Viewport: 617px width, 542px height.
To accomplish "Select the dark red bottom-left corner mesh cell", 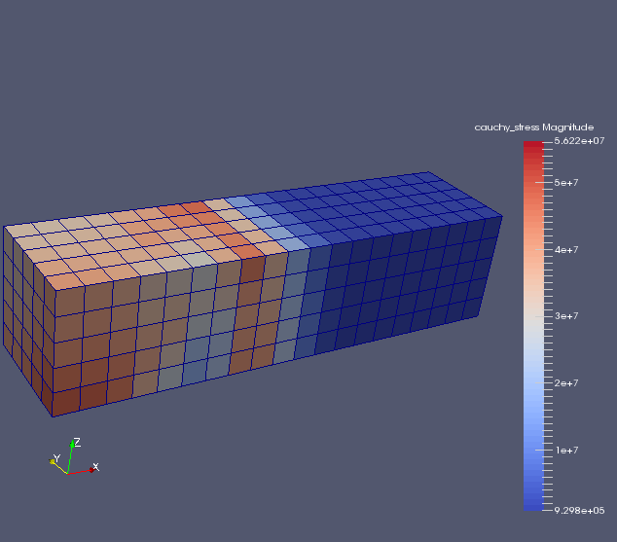I will [x=66, y=401].
